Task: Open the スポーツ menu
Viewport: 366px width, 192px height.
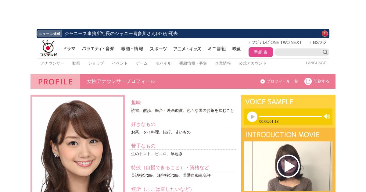Action: [158, 49]
